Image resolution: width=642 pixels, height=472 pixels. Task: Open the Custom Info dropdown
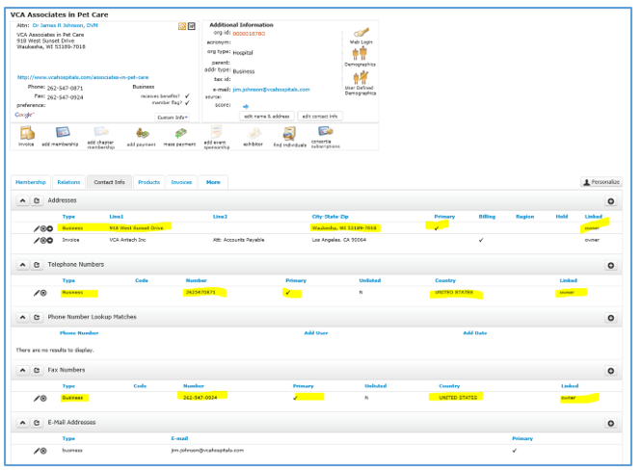pyautogui.click(x=173, y=117)
